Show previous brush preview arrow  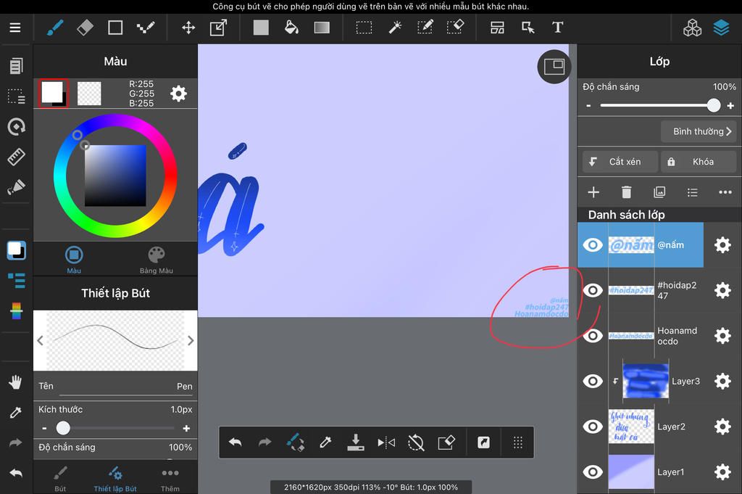41,340
